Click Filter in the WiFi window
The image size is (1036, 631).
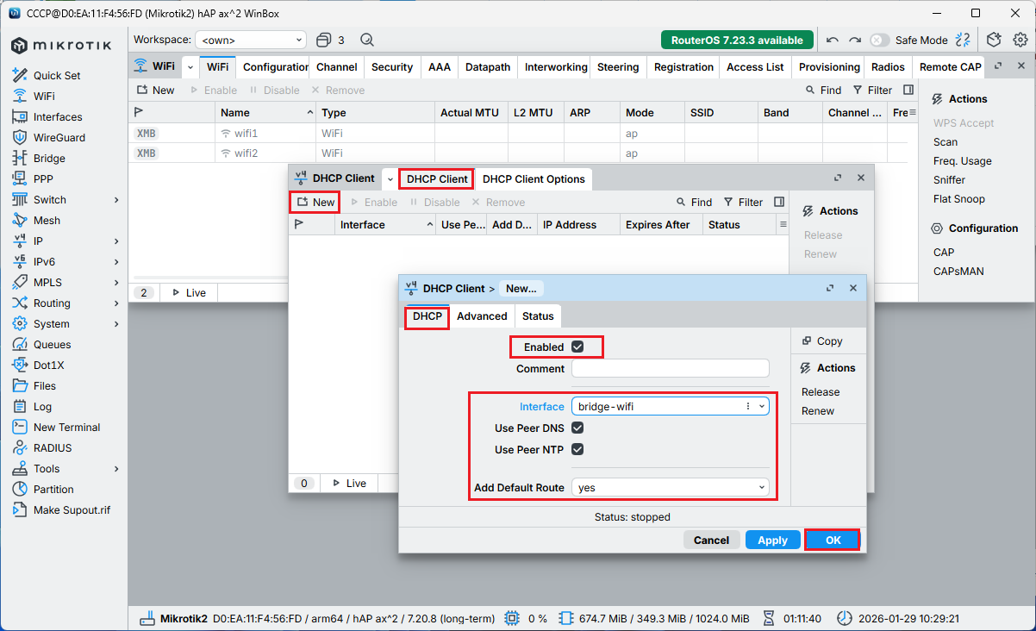(x=872, y=90)
